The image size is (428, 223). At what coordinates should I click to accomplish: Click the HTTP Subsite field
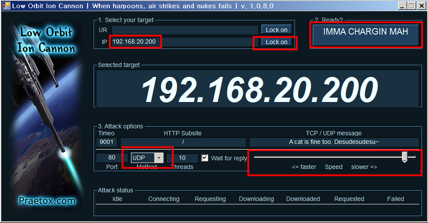183,142
